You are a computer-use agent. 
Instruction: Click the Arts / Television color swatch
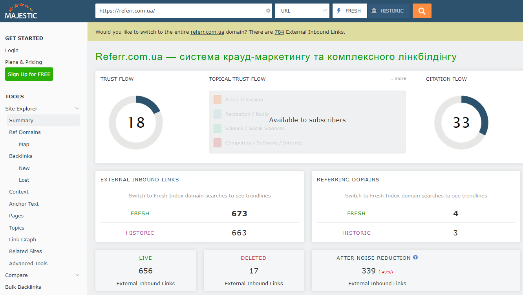pyautogui.click(x=218, y=100)
